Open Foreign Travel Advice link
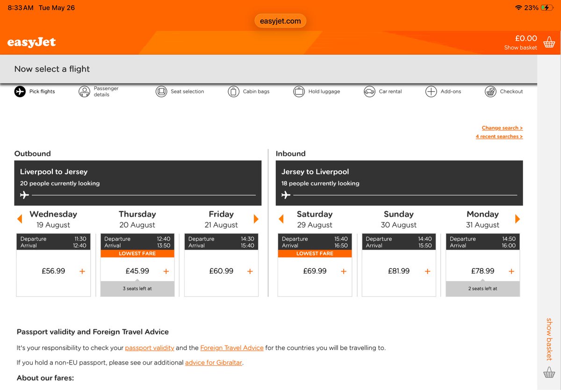 pos(232,348)
